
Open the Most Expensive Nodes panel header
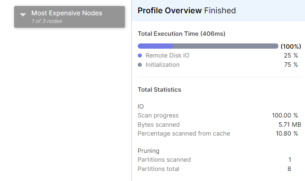click(x=69, y=17)
